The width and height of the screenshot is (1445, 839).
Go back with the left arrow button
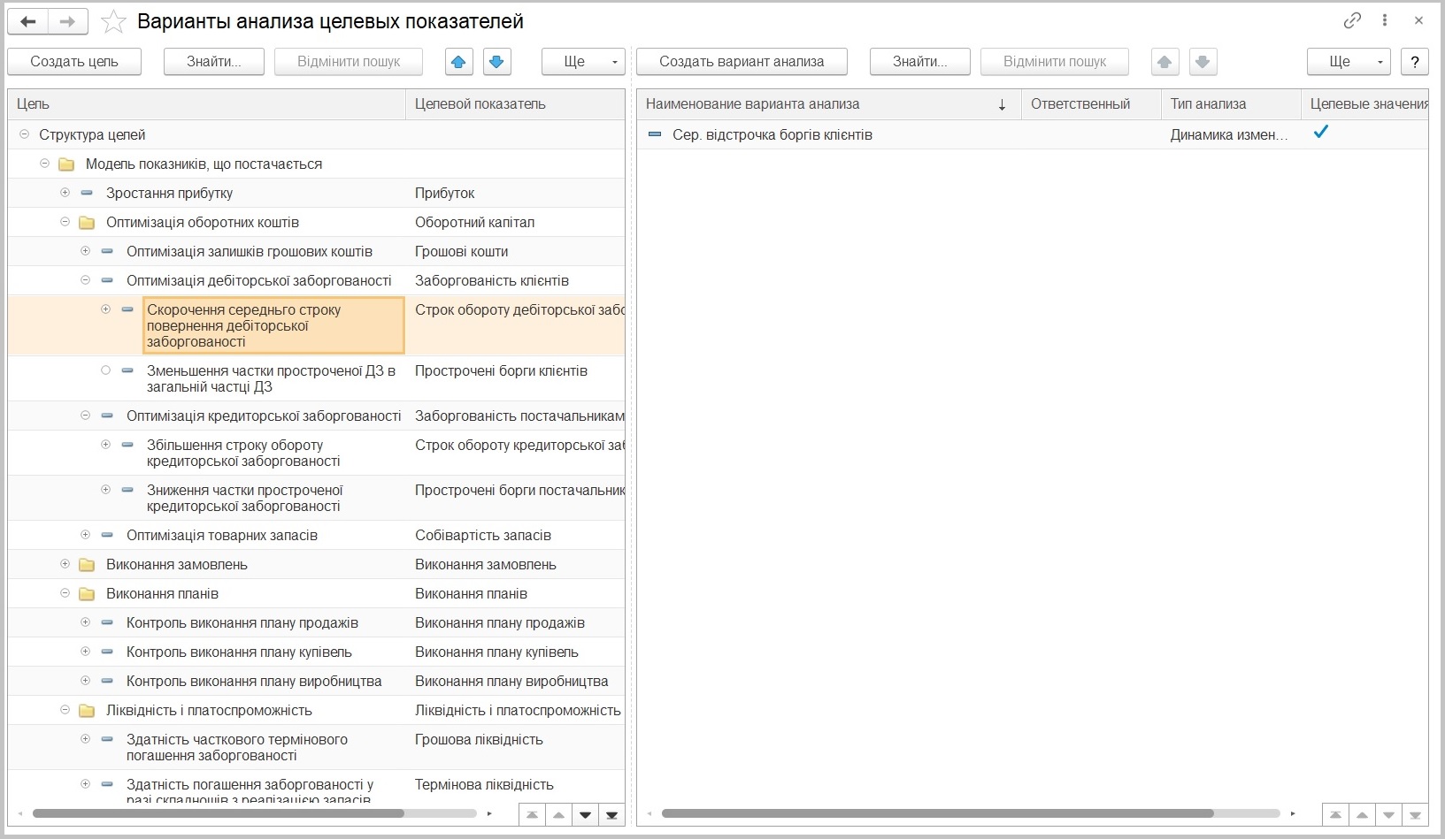click(x=28, y=22)
